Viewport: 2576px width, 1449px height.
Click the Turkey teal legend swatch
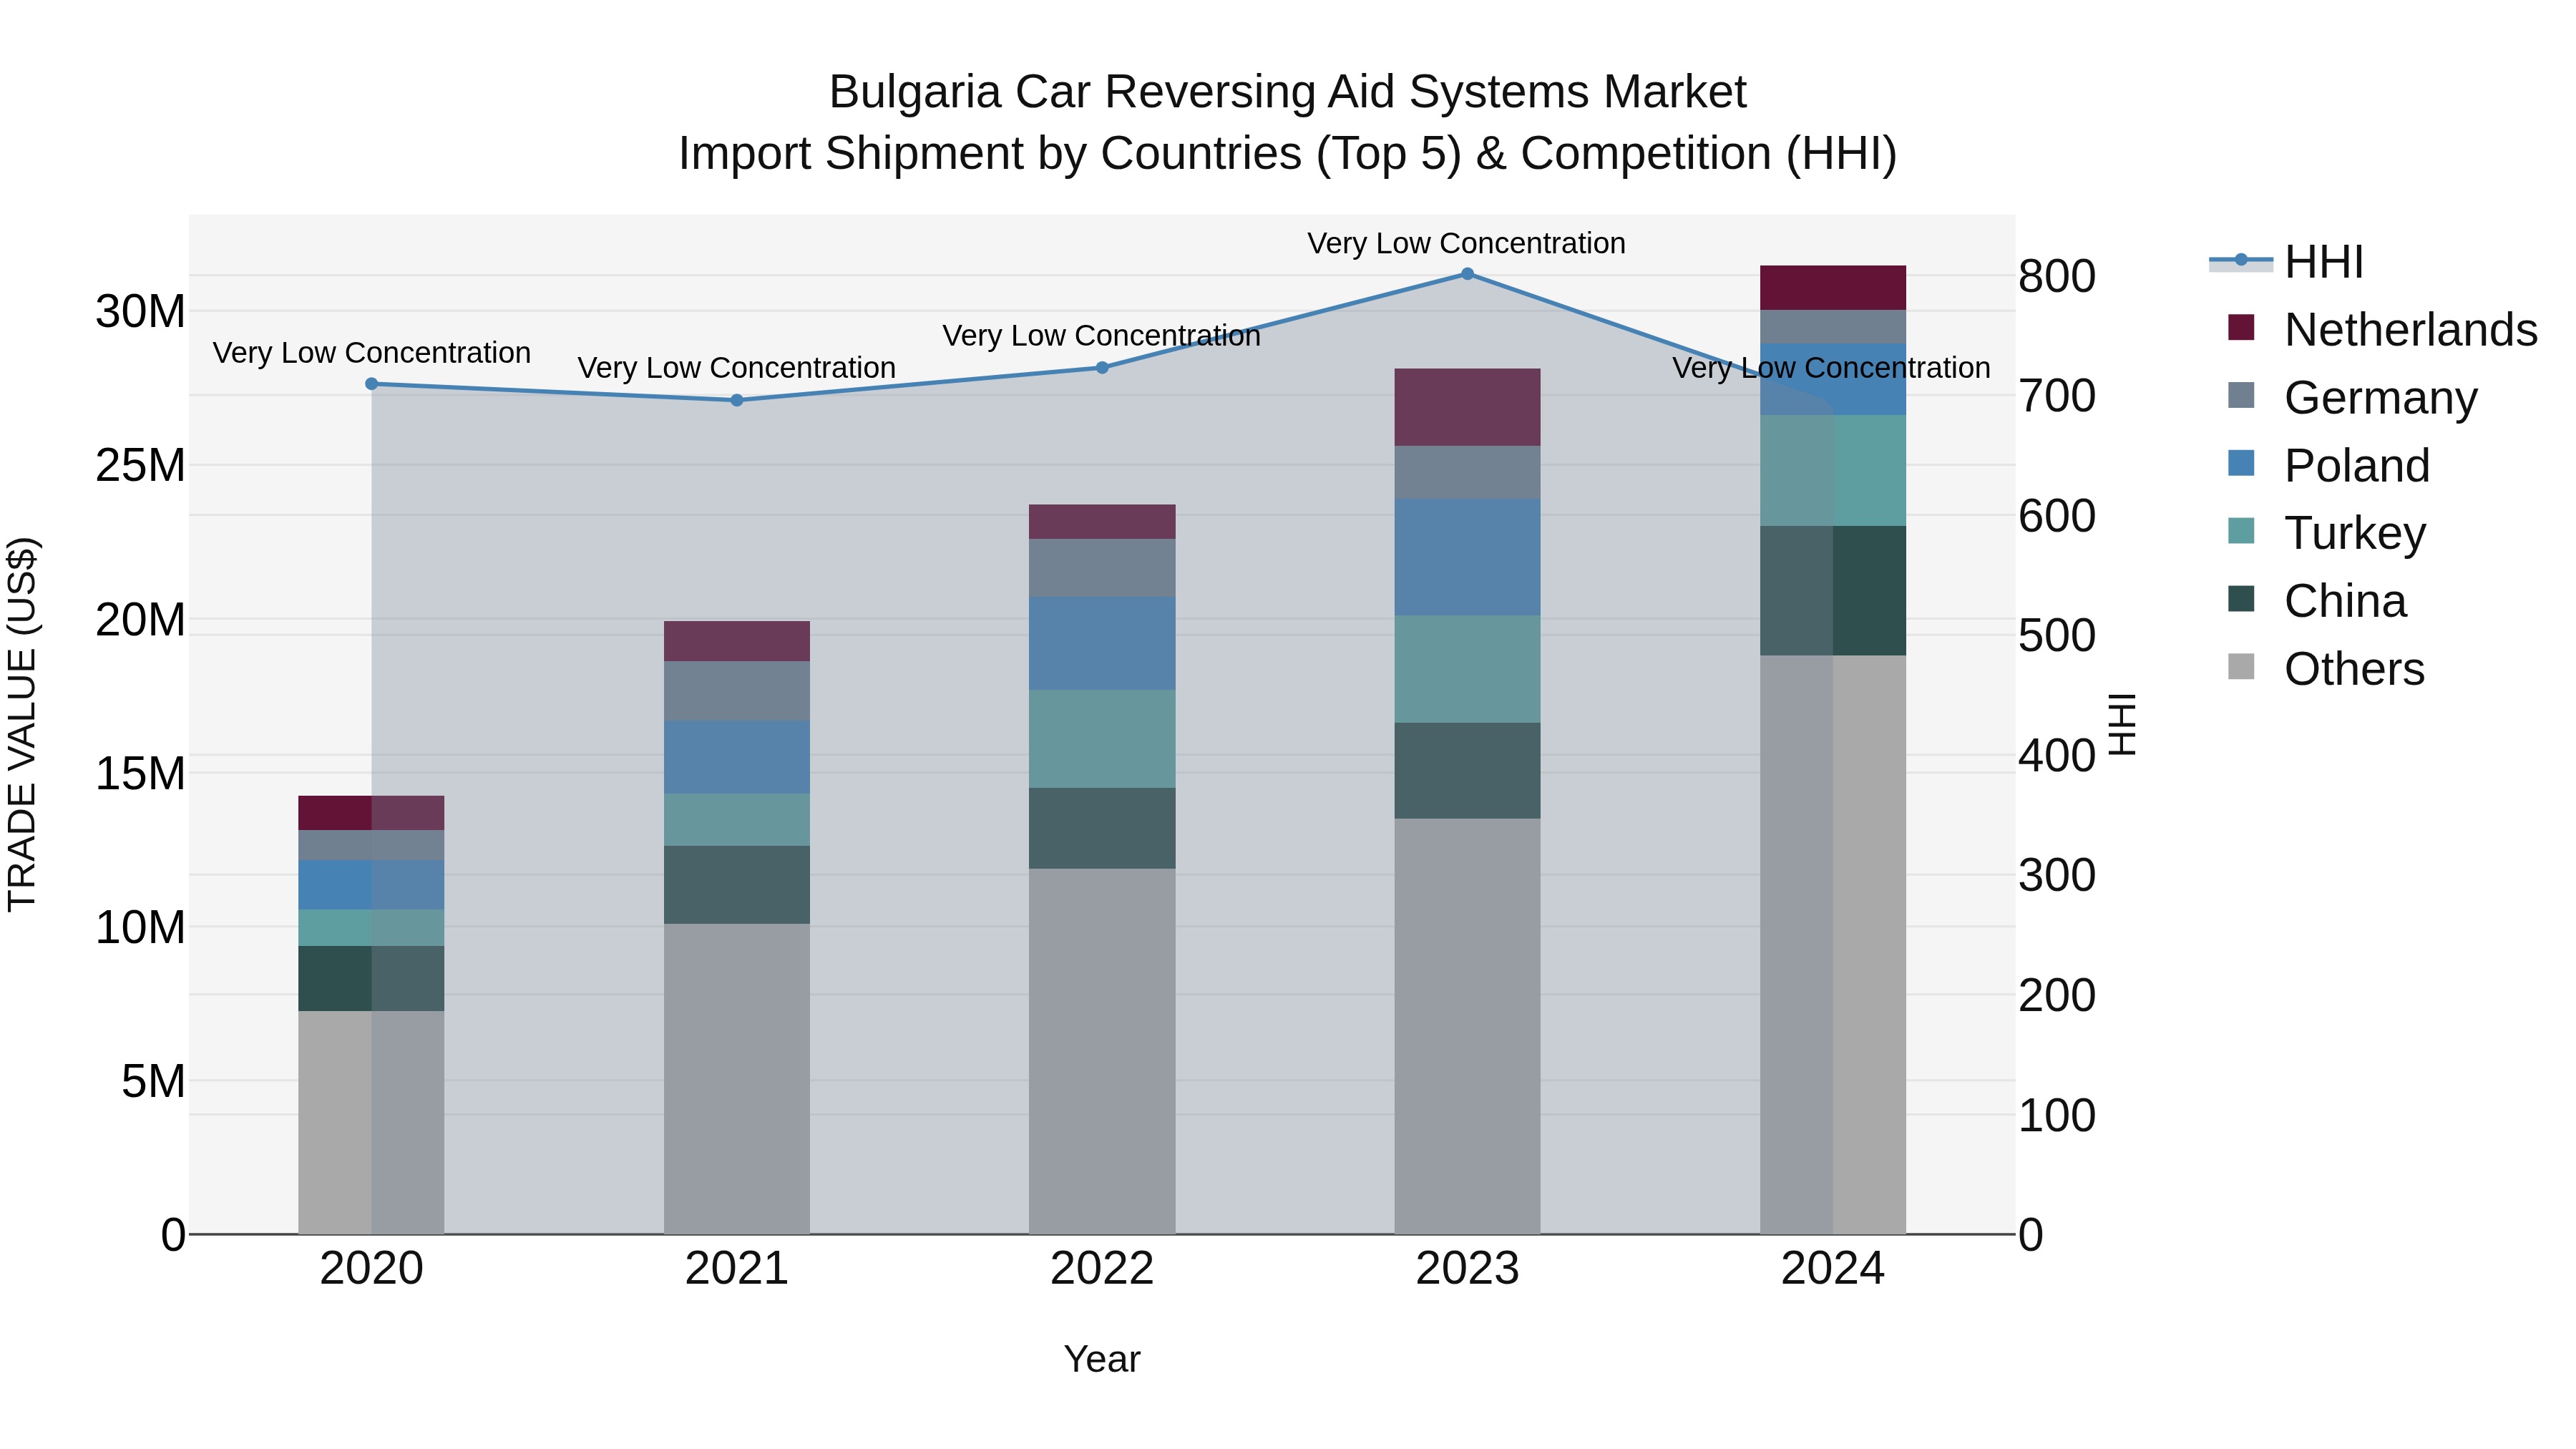(x=2241, y=531)
